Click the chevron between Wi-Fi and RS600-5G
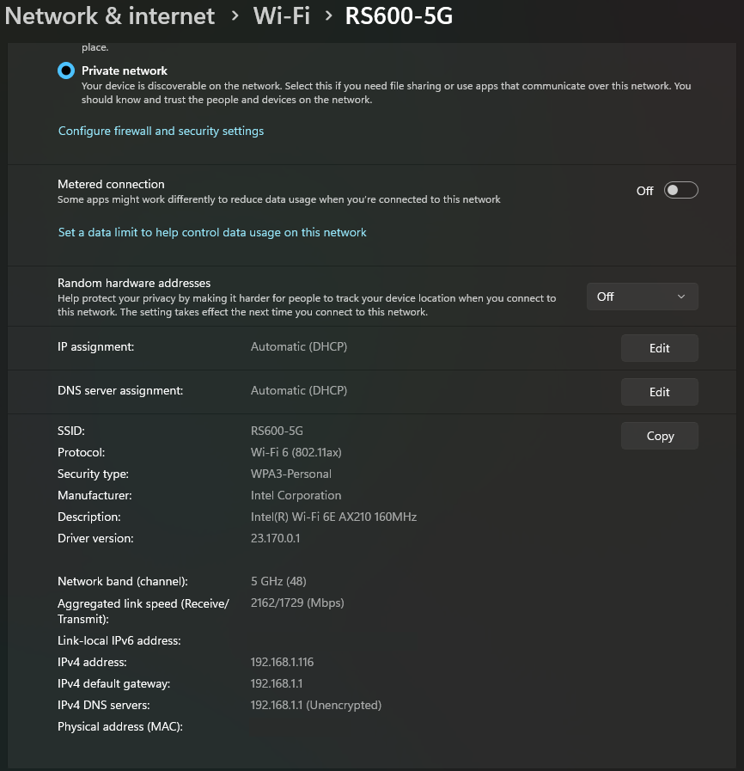744x771 pixels. [x=328, y=16]
